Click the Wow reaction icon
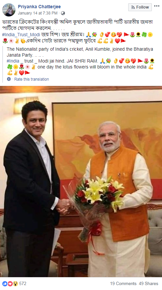Viewport: 162px width, 290px height. (15, 283)
